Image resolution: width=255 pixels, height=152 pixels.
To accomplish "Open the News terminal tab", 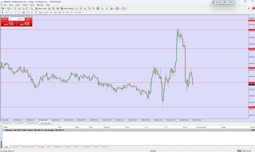I will pos(40,147).
